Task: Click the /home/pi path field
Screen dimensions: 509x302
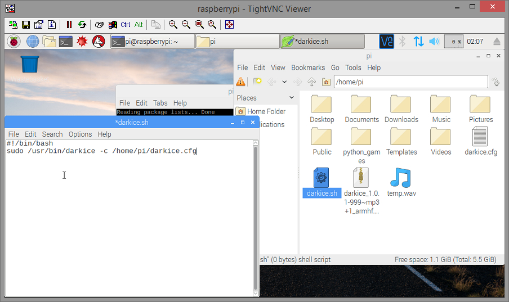Action: point(411,82)
